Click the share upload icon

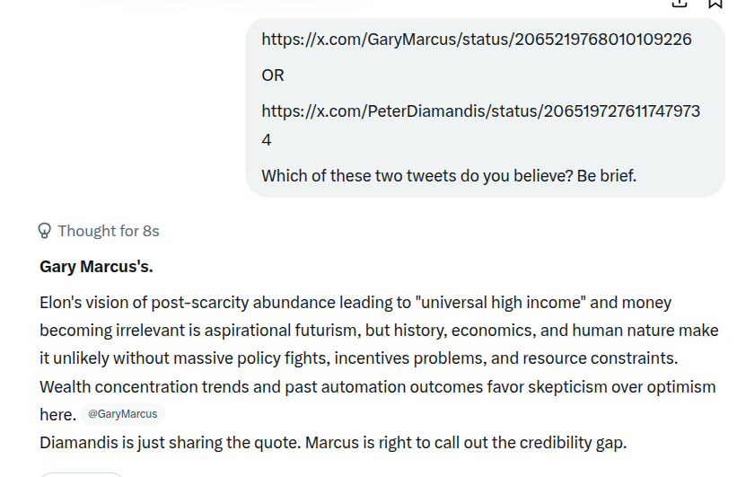tap(680, 4)
